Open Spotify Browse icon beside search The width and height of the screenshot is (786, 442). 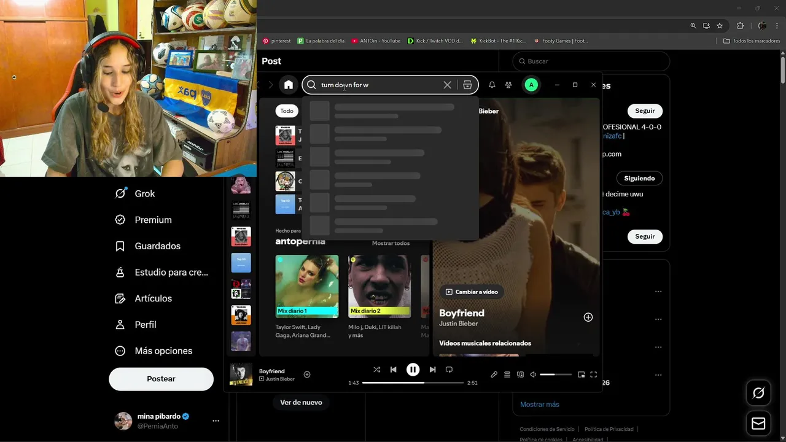[x=467, y=85]
